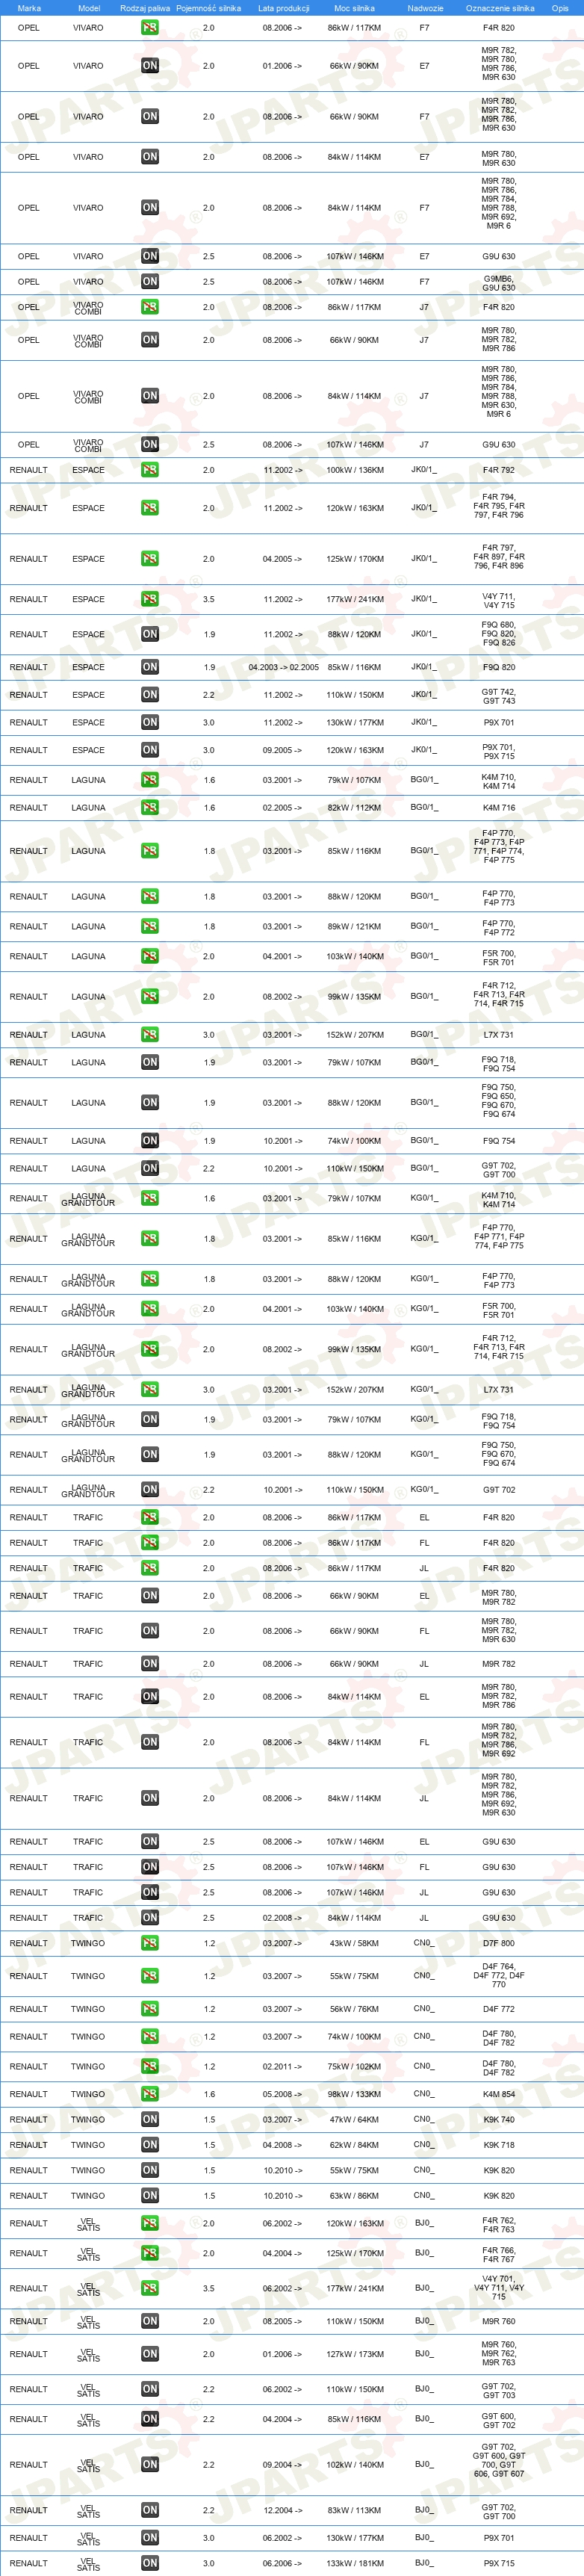Click petrol icon in Opel Vivaro F7 F4R 820 row

pos(150,28)
